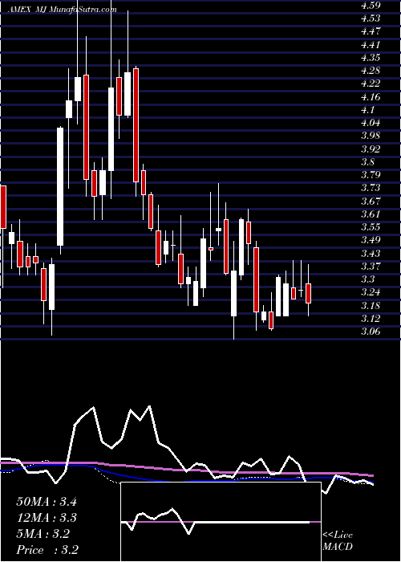The width and height of the screenshot is (401, 562).
Task: Click the 12MA : 3.3 indicator text
Action: click(x=47, y=518)
